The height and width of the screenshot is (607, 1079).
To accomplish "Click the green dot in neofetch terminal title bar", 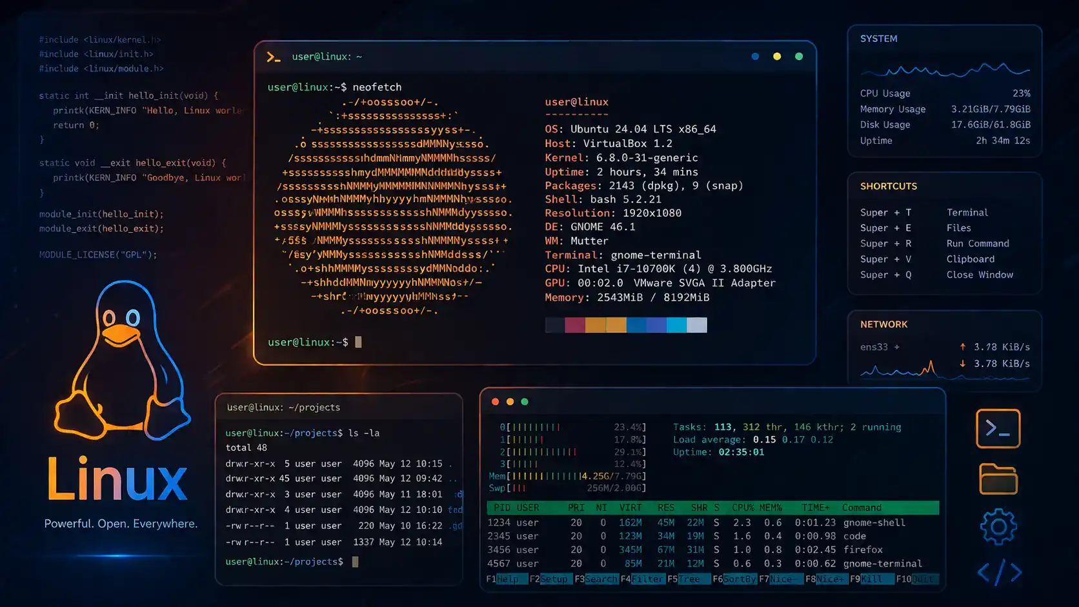I will (799, 57).
